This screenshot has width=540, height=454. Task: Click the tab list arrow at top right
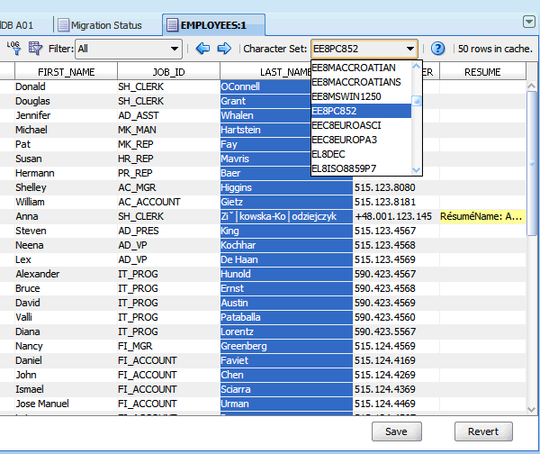[x=528, y=22]
